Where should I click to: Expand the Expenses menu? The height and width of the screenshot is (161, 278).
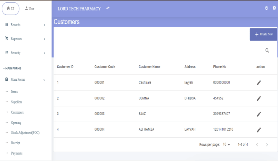[25, 39]
